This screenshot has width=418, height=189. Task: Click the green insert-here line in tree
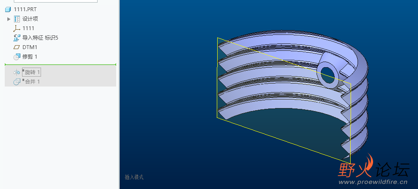click(x=60, y=65)
